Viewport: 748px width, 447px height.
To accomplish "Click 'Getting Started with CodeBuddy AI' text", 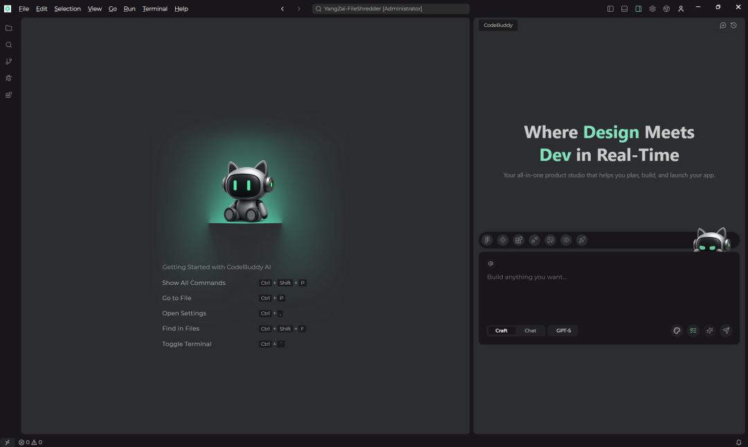I will (217, 267).
